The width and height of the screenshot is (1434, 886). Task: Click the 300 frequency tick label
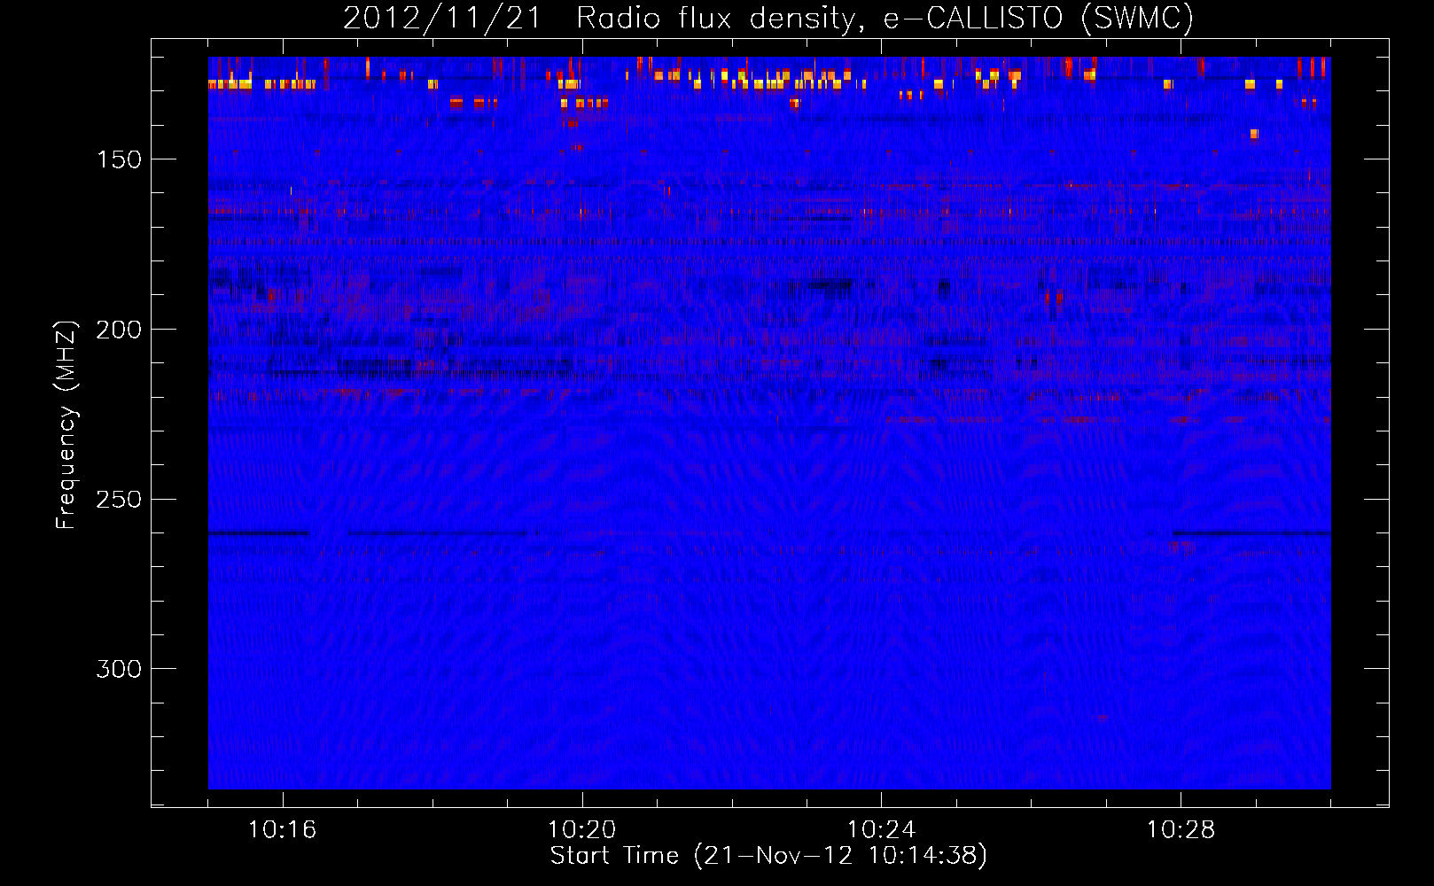tap(119, 669)
